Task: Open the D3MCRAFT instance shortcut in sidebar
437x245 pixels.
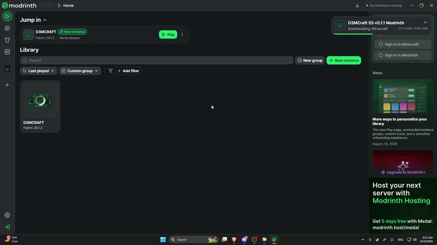Action: pos(7,68)
